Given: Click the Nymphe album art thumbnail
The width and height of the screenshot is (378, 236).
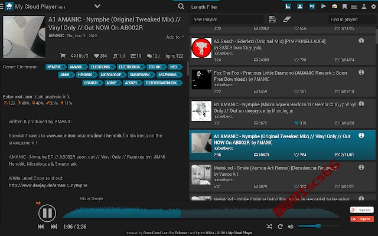Looking at the screenshot, I should click(x=24, y=37).
